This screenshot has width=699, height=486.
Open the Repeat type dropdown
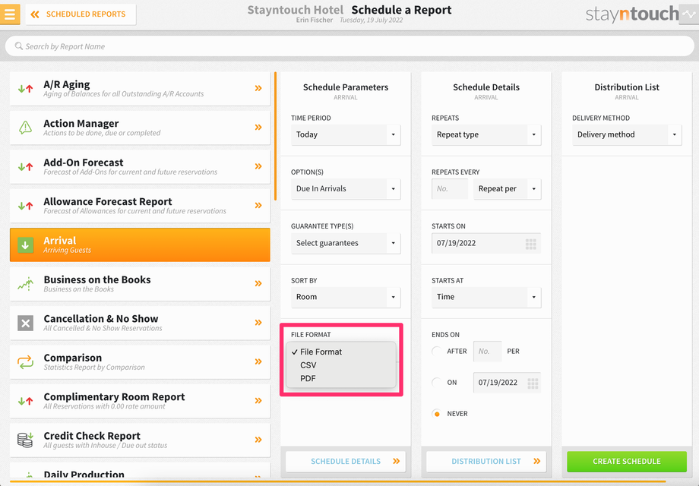[486, 134]
